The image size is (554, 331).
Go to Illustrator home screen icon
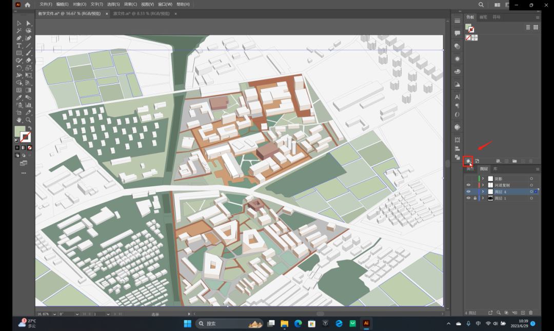pos(28,5)
